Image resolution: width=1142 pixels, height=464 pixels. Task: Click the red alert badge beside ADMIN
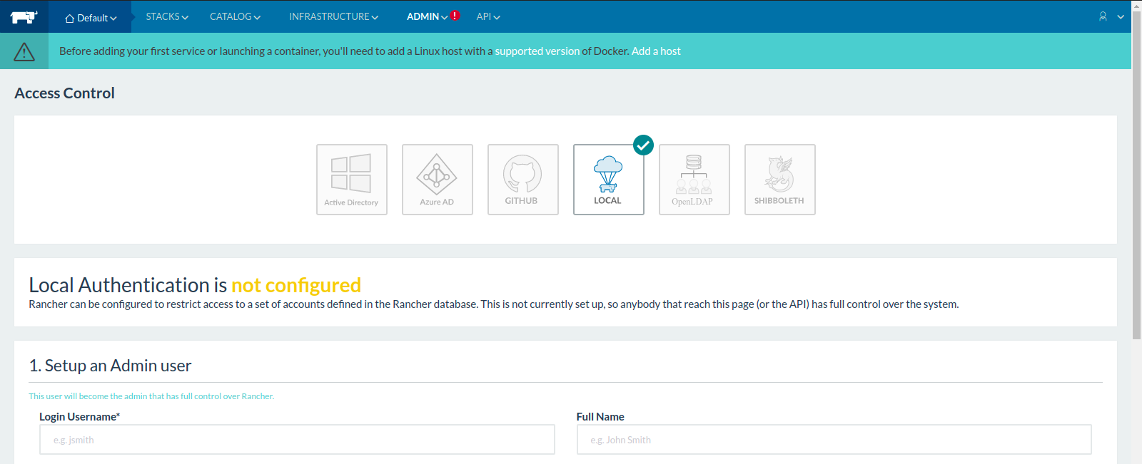click(455, 15)
